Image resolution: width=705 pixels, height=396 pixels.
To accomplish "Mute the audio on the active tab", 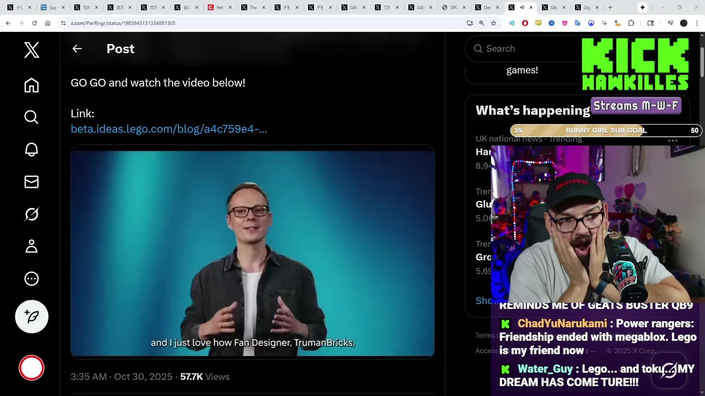I will (522, 8).
